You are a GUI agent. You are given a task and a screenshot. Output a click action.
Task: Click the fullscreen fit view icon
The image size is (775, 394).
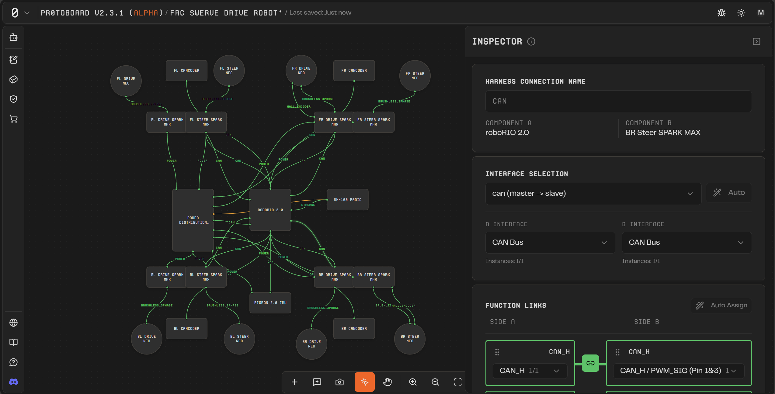(x=458, y=382)
